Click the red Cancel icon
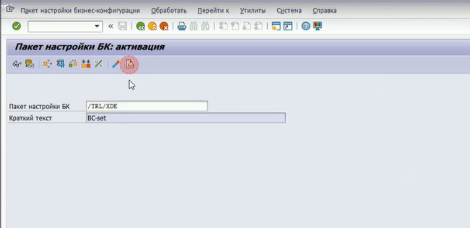The height and width of the screenshot is (228, 470). point(164,26)
